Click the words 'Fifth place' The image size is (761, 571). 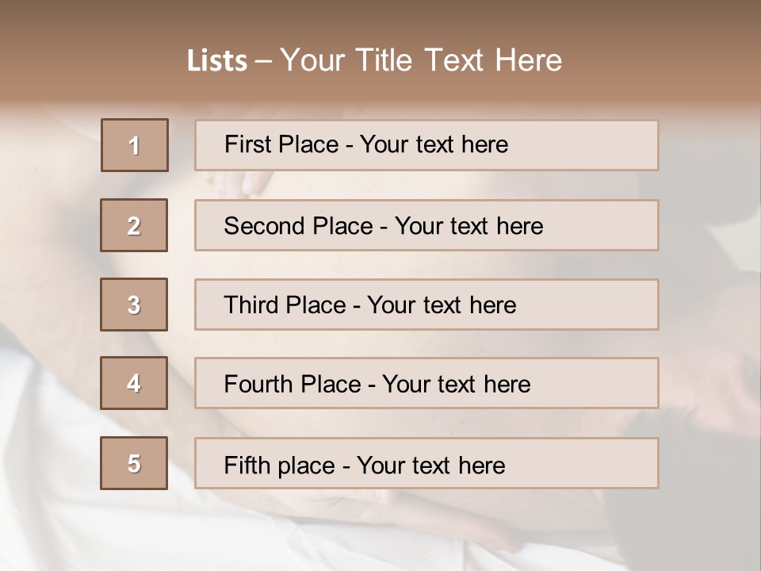pyautogui.click(x=280, y=466)
